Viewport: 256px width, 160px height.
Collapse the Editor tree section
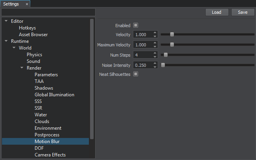coord(6,21)
